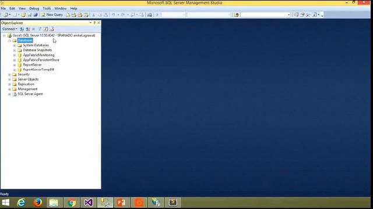Image resolution: width=373 pixels, height=209 pixels.
Task: Click the Refresh icon in Object Explorer
Action: (45, 29)
